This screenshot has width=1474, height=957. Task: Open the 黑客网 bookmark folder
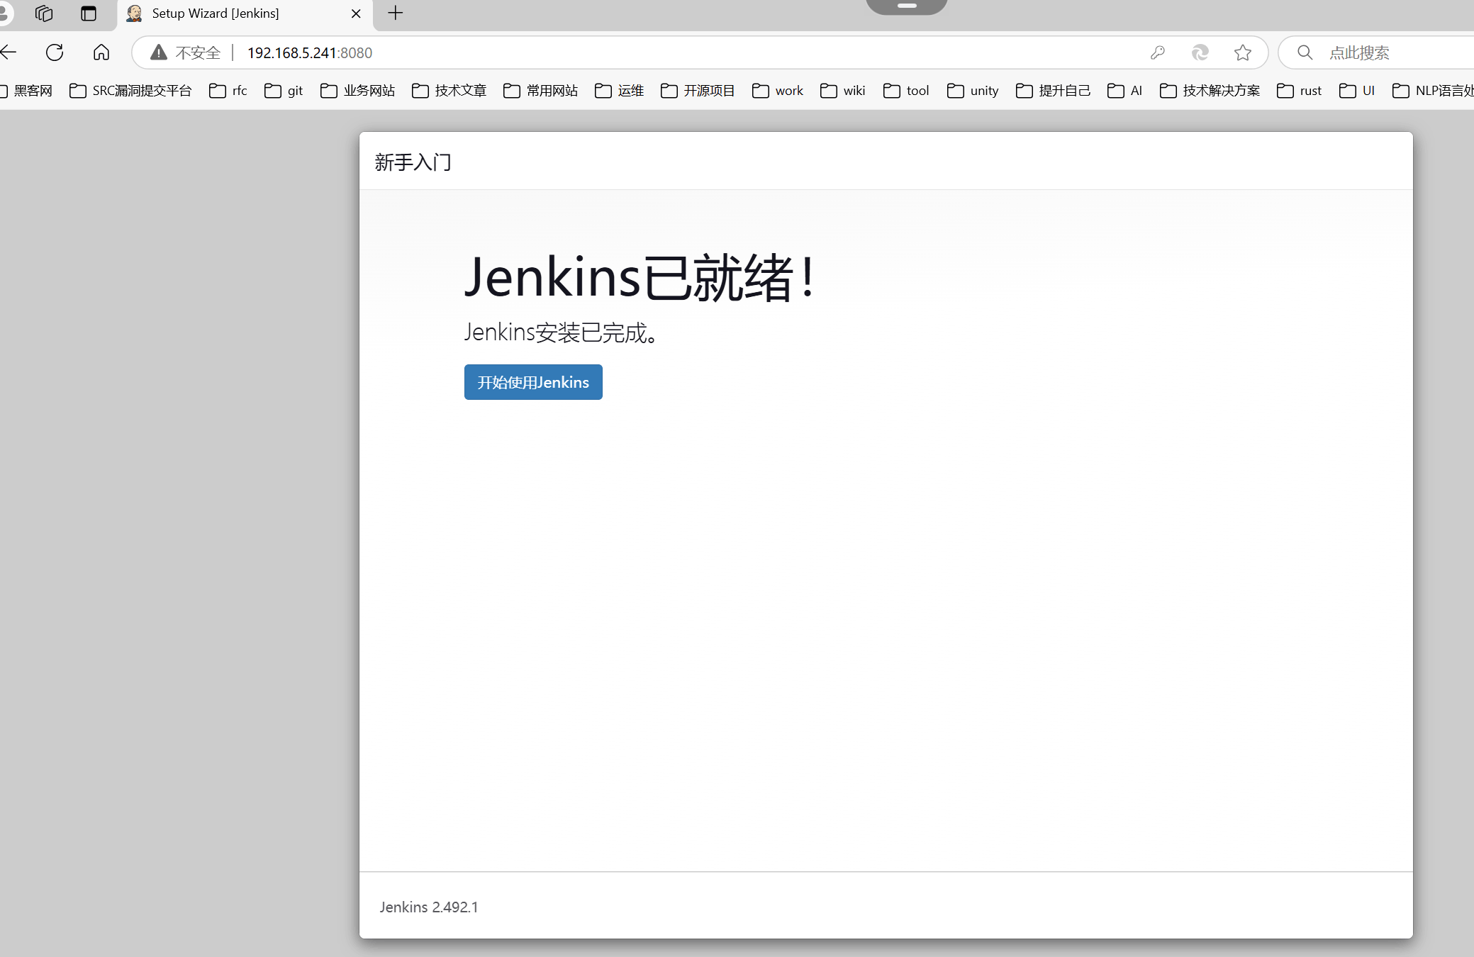(27, 91)
